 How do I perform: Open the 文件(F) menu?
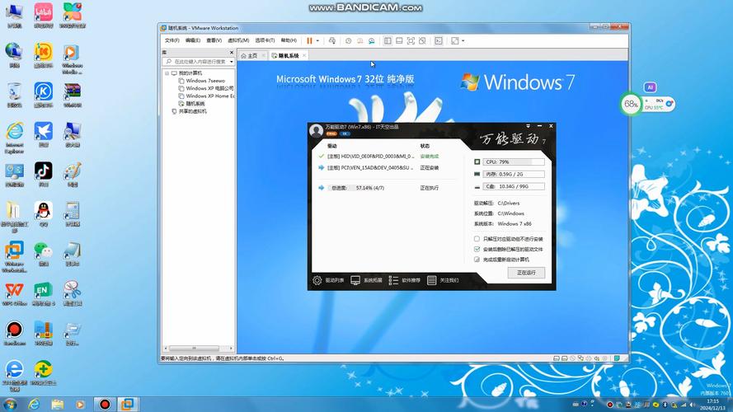coord(172,40)
